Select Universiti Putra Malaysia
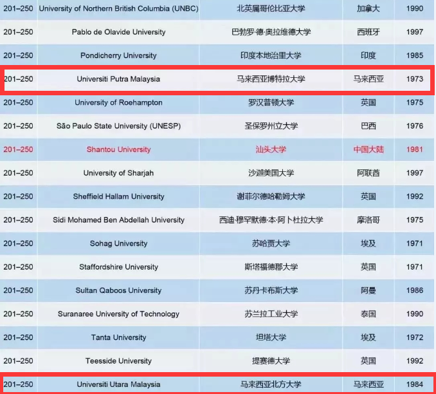The image size is (436, 394). click(x=119, y=79)
